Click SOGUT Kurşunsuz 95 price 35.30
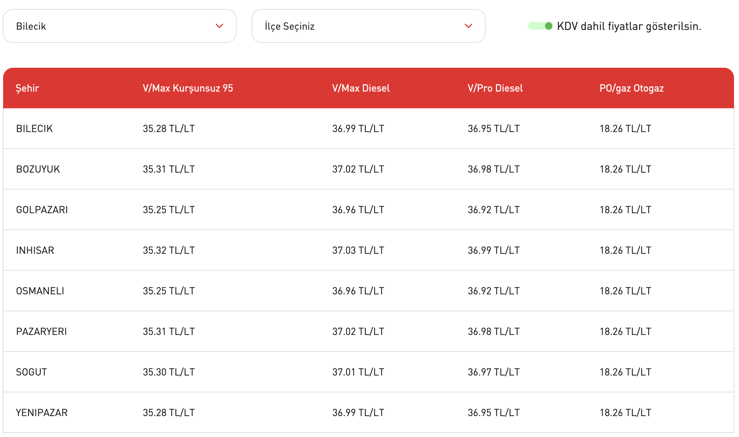The image size is (739, 437). [x=169, y=372]
